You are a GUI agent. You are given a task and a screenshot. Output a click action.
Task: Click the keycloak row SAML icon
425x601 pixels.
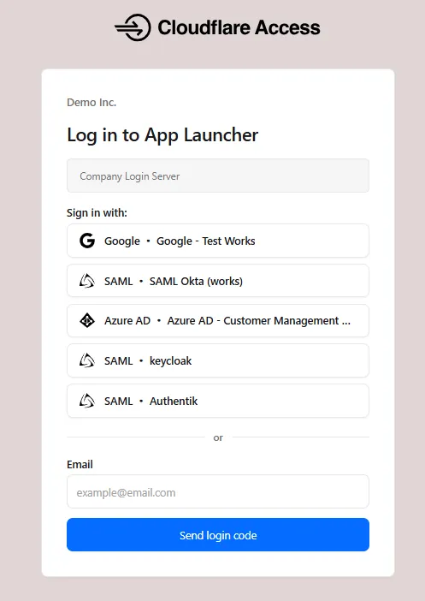tap(87, 360)
